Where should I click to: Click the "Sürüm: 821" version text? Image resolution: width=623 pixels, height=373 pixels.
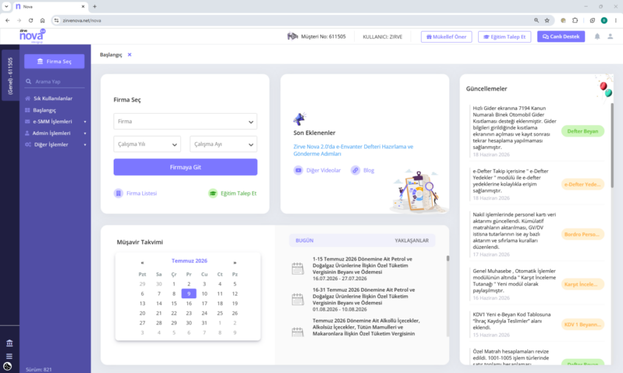coord(38,369)
